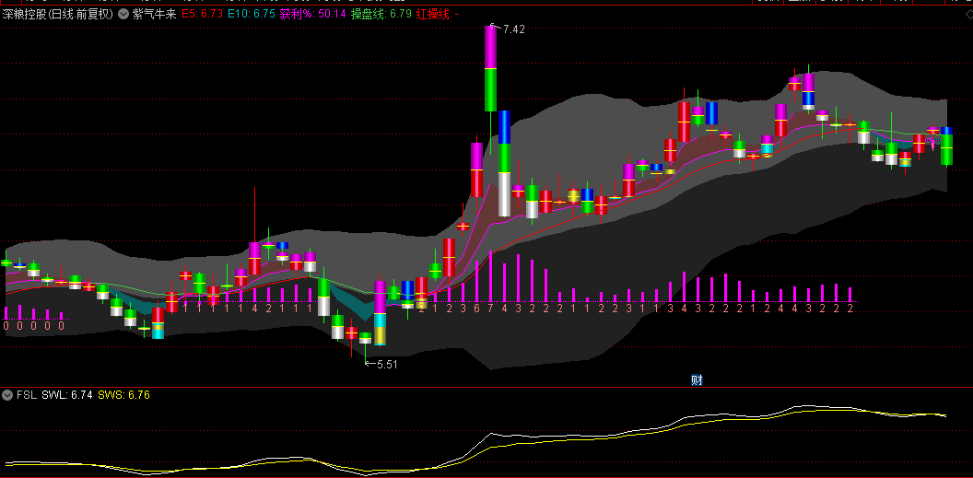Screen dimensions: 973x478
Task: Click the 深粮控股(日线.前复权) chart title
Action: [58, 14]
